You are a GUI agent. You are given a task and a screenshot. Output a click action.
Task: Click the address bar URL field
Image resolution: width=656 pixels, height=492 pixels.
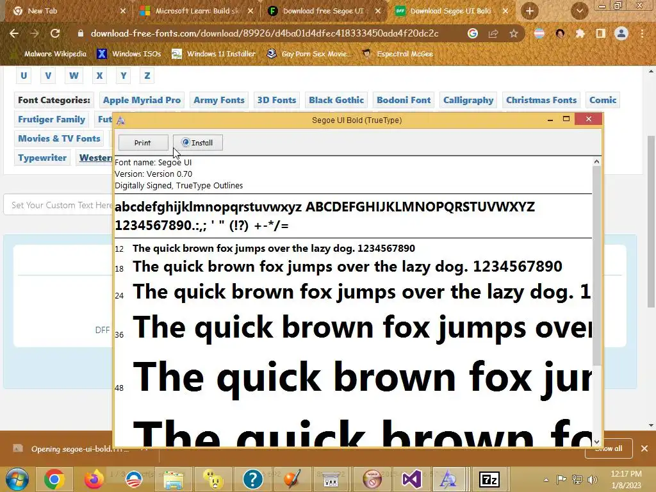[265, 33]
